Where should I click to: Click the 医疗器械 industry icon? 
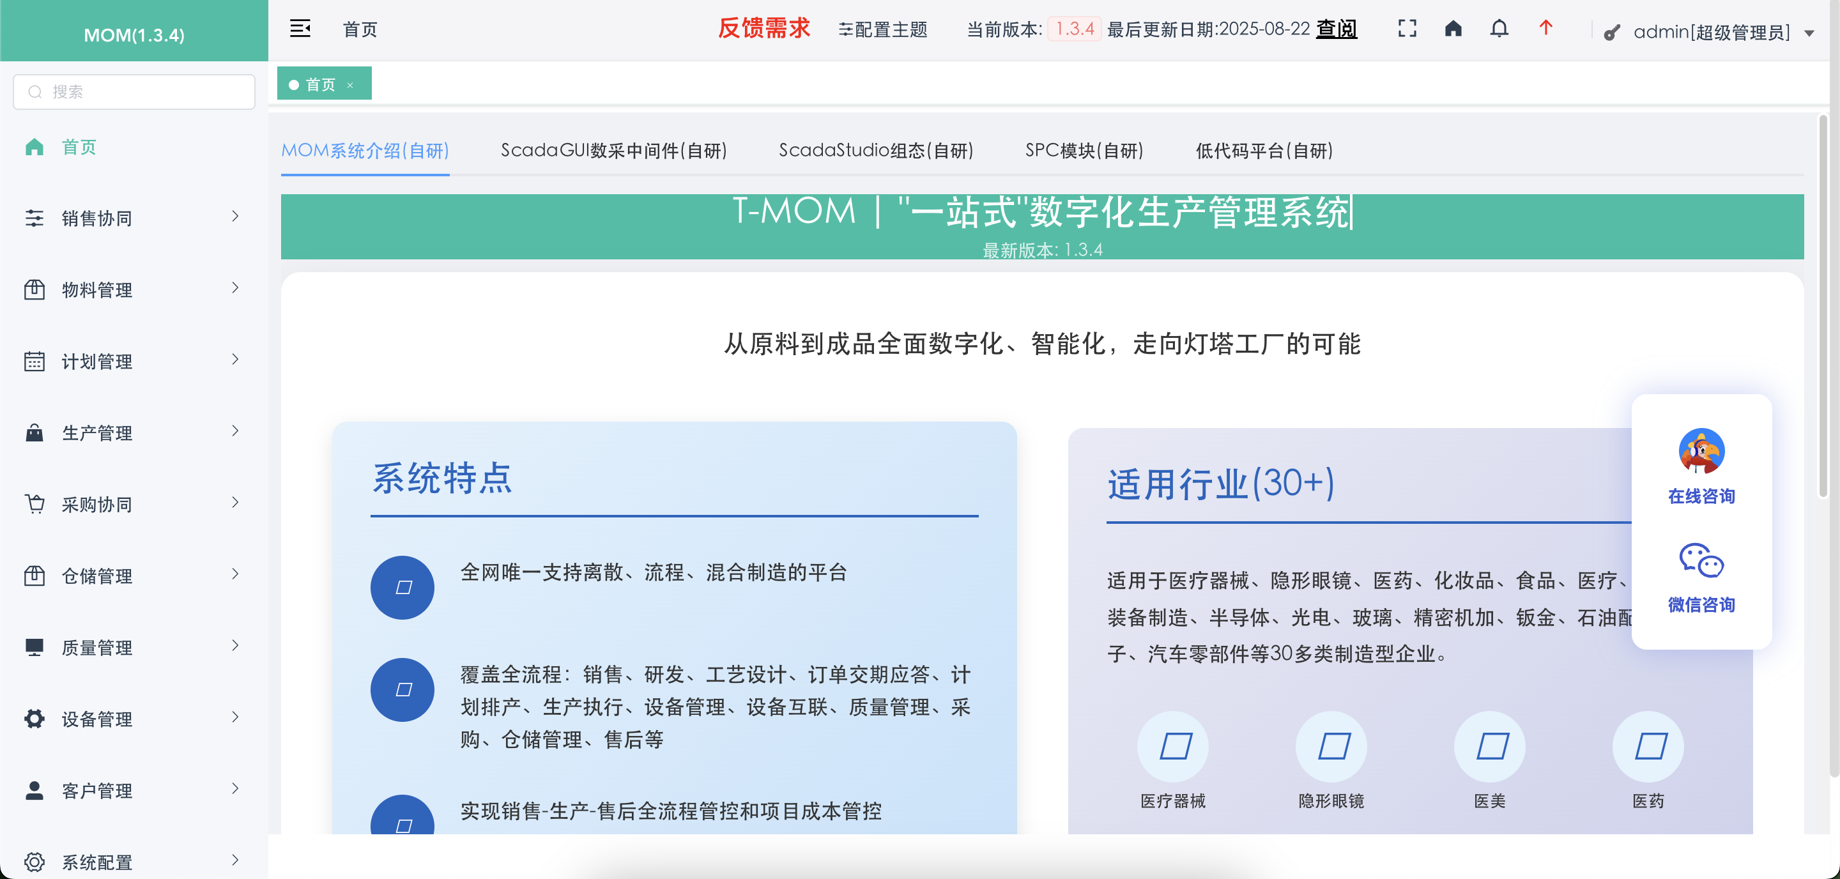tap(1173, 746)
